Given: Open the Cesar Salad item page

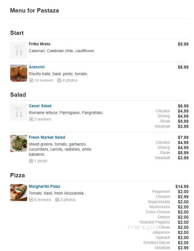Looking at the screenshot, I should 40,106.
